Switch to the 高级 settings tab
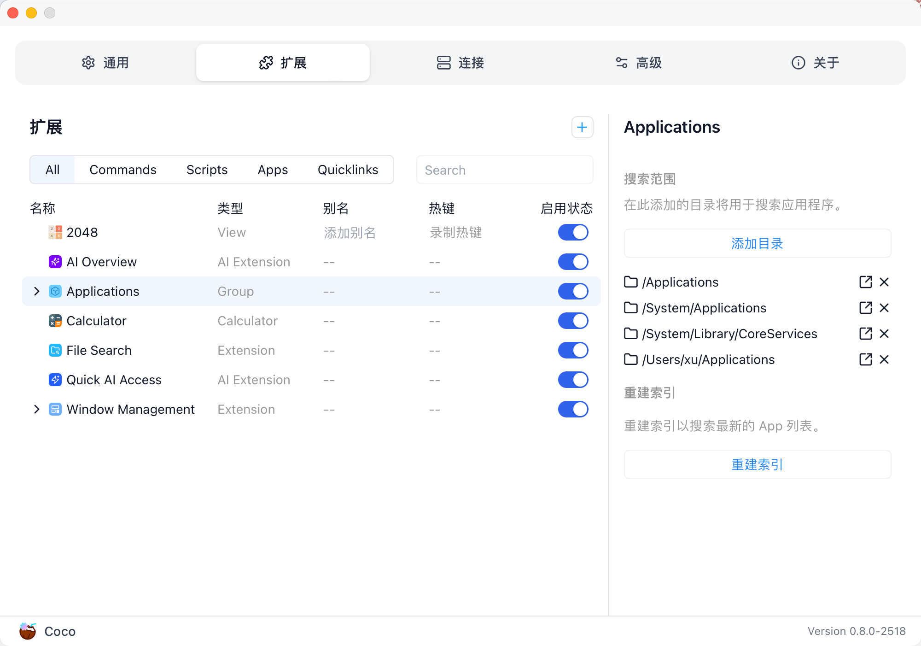The height and width of the screenshot is (646, 921). click(638, 63)
